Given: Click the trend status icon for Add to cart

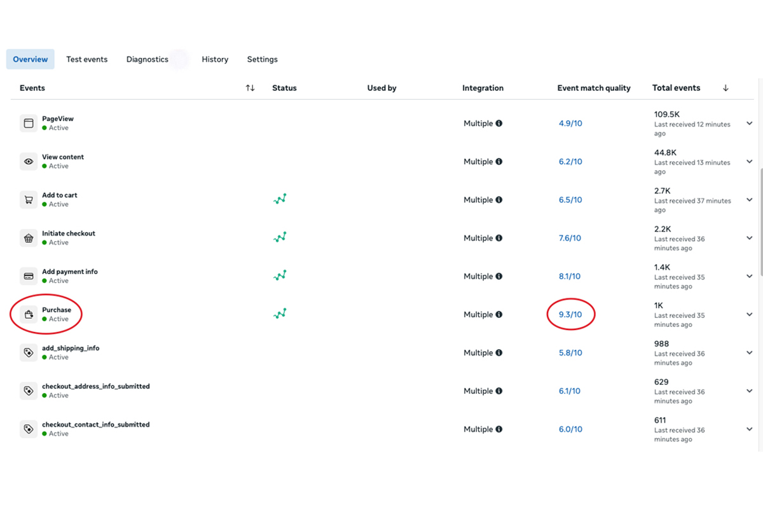Looking at the screenshot, I should pyautogui.click(x=280, y=199).
